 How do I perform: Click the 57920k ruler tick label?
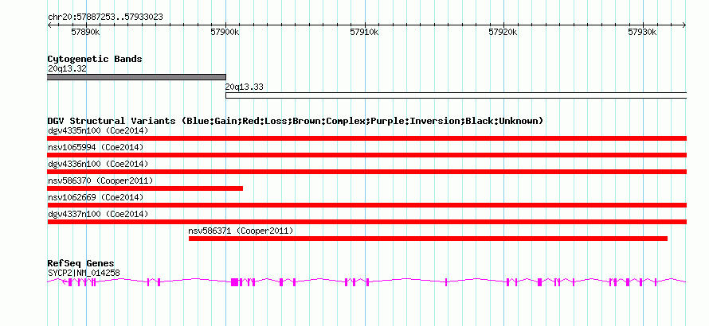[503, 32]
